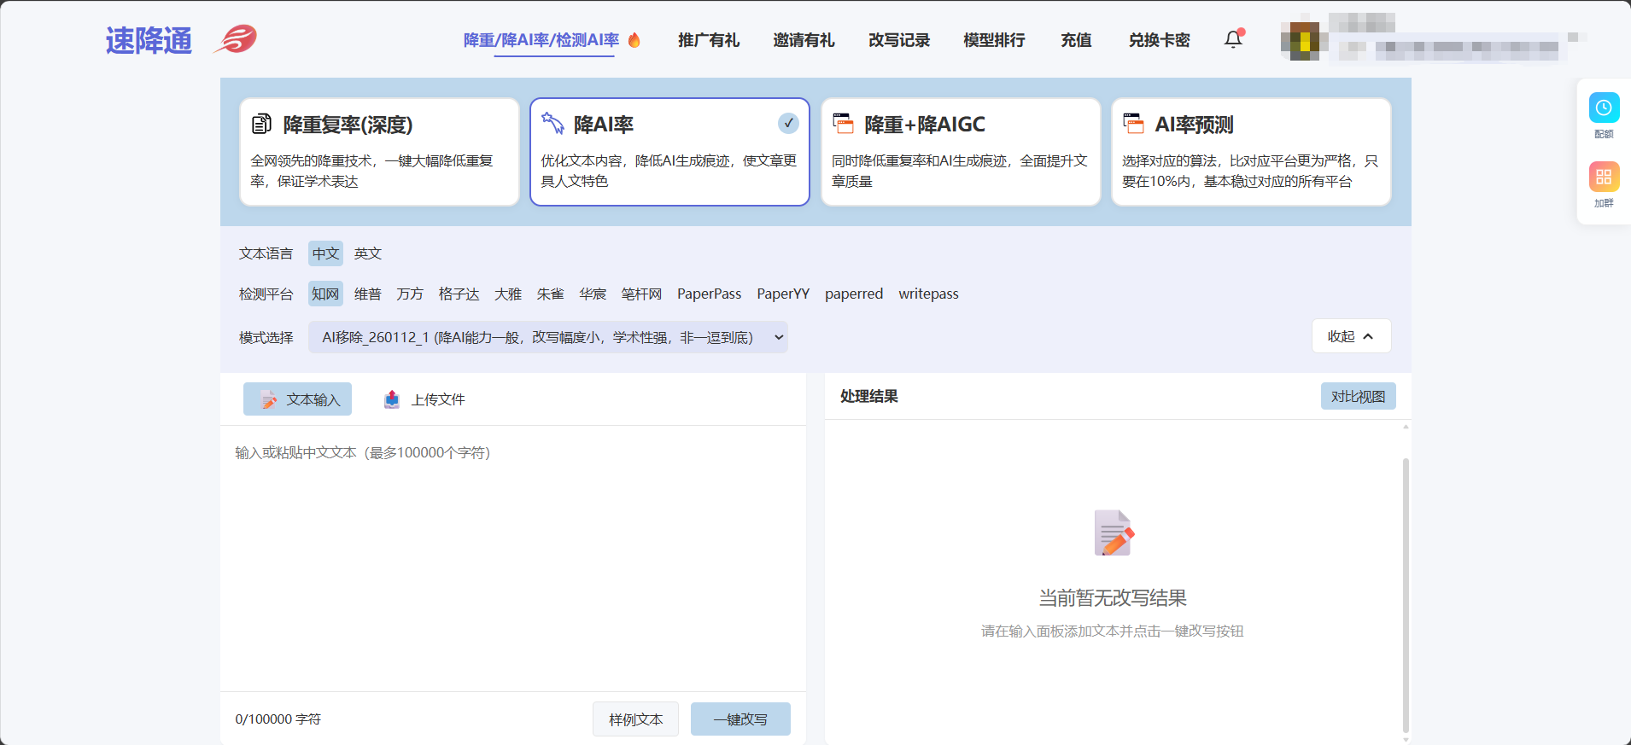The height and width of the screenshot is (745, 1631).
Task: Choose 英文 as text language
Action: coord(368,253)
